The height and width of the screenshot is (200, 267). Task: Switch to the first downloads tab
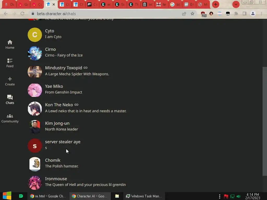(9, 4)
